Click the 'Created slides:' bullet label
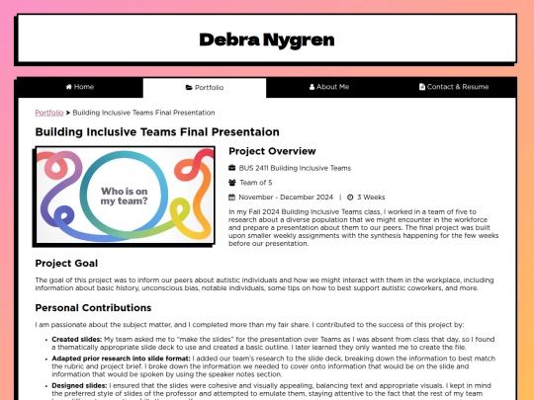The image size is (534, 400). [x=77, y=340]
